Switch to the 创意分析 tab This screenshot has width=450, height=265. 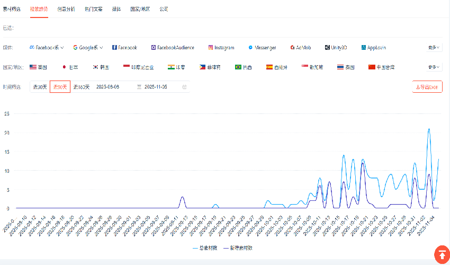(x=66, y=10)
